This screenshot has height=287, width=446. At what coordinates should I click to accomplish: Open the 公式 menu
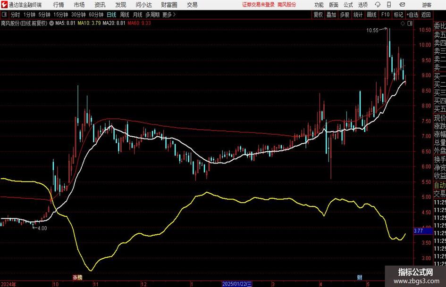348,5
